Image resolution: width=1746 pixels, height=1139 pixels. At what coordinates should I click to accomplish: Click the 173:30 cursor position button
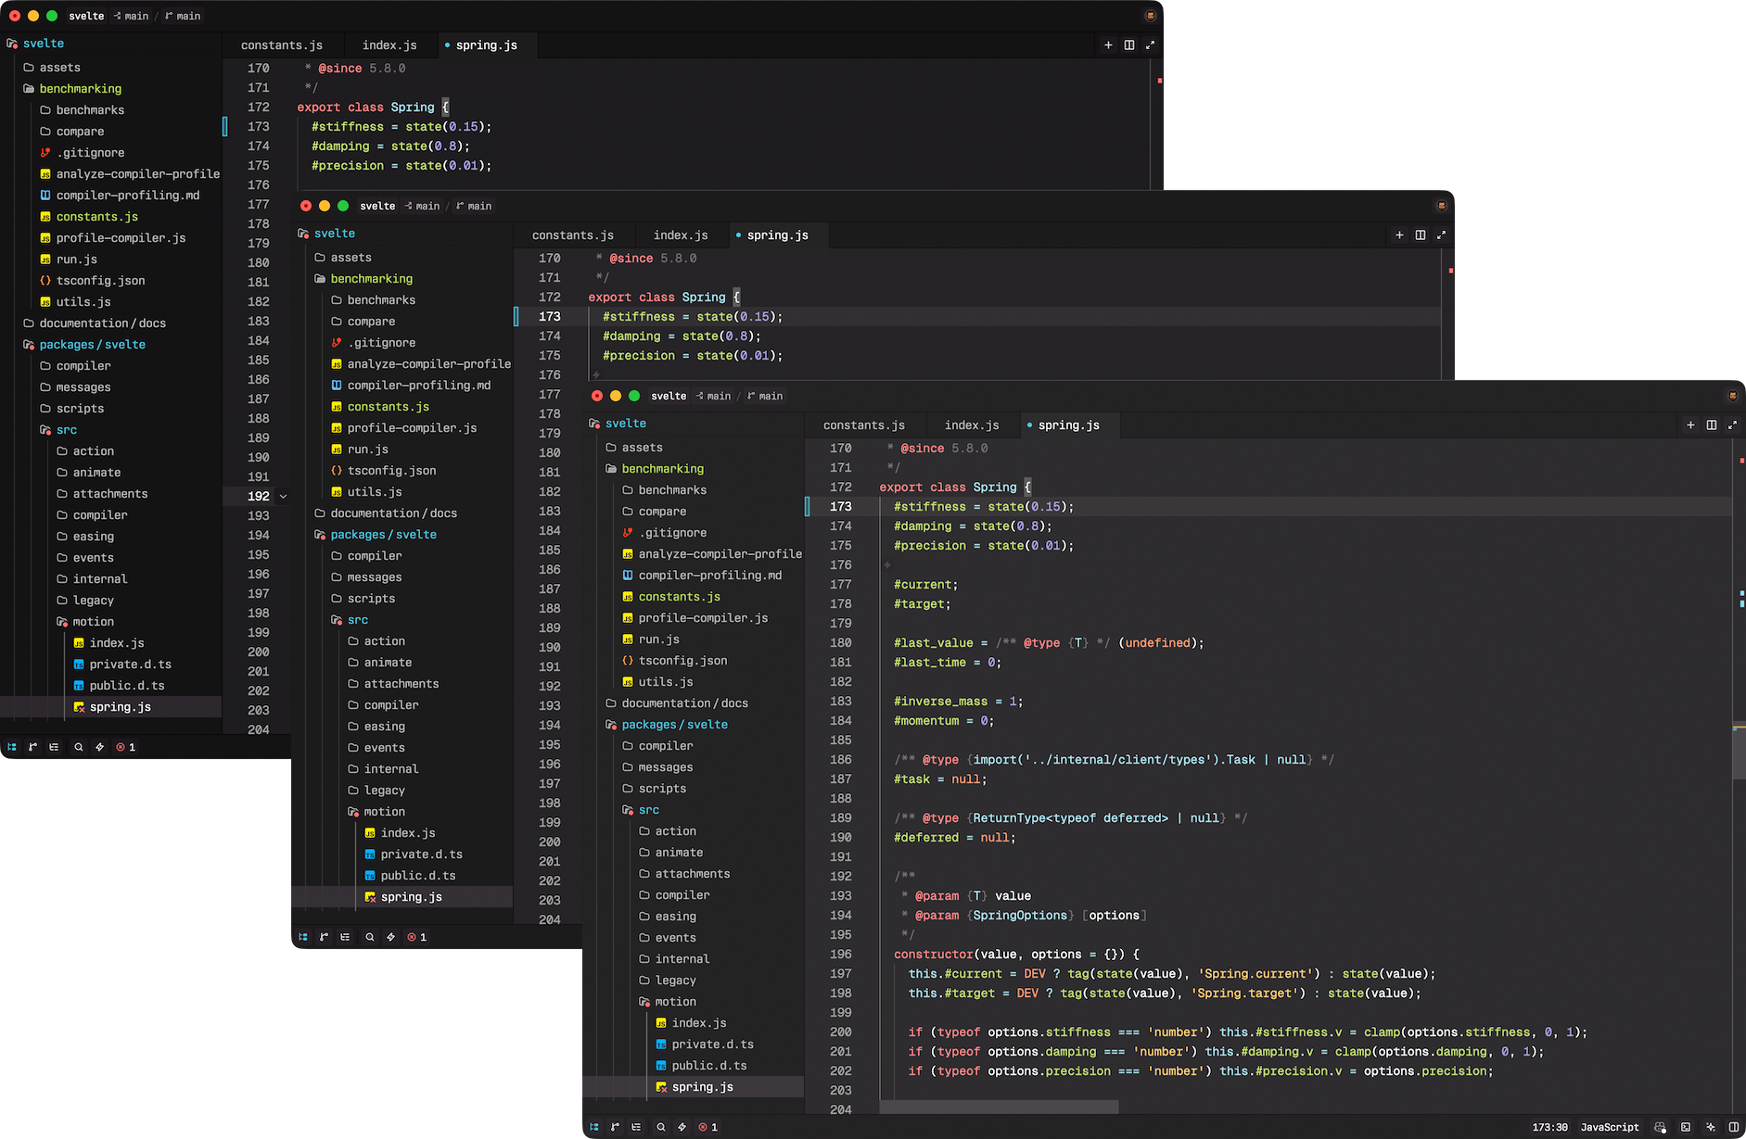1549,1127
